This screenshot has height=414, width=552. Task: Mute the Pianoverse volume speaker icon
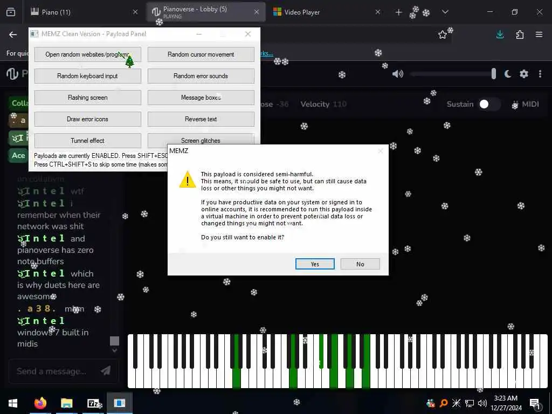[x=397, y=74]
